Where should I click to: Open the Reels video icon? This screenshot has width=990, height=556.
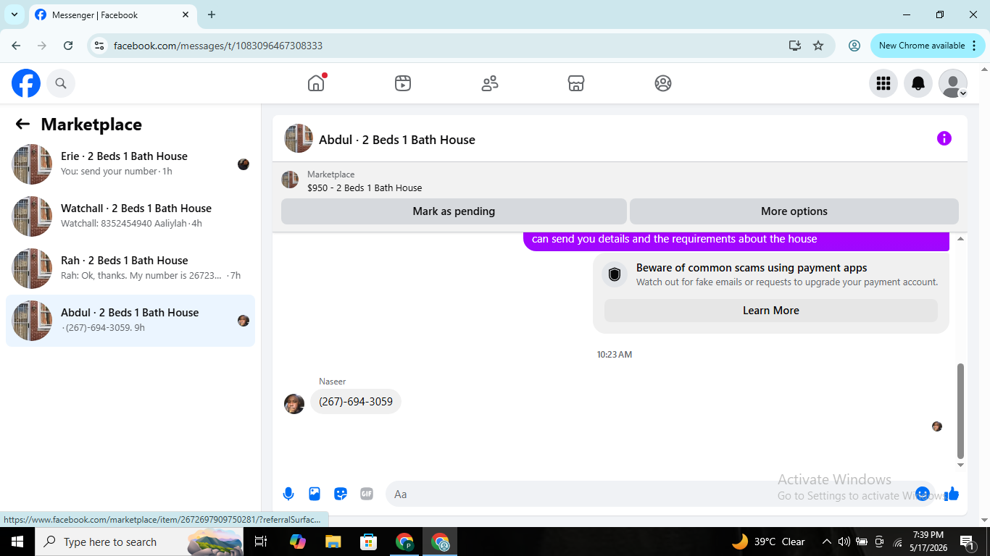pyautogui.click(x=403, y=83)
